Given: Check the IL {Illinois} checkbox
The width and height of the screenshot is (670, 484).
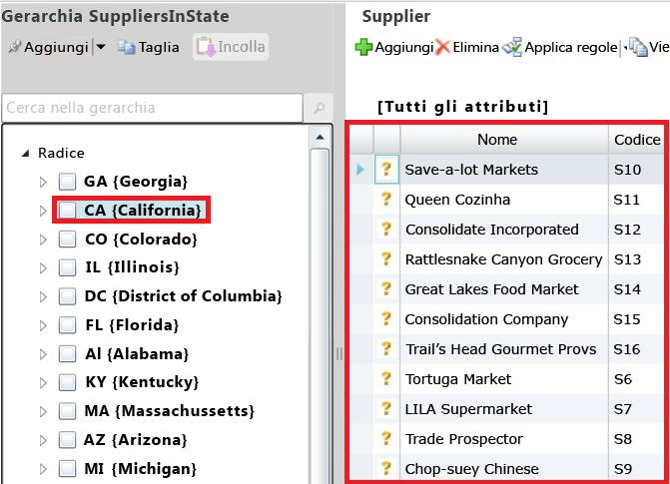Looking at the screenshot, I should (x=67, y=267).
